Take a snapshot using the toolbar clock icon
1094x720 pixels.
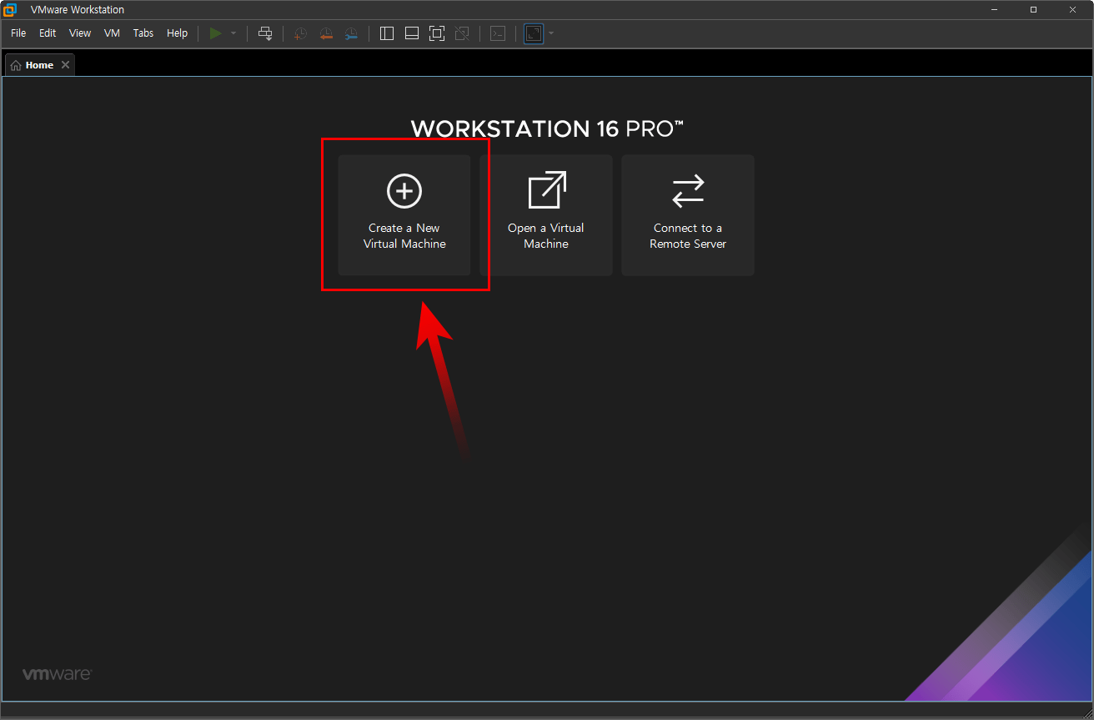tap(300, 33)
